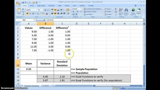Click the Percent Style icon
Image resolution: width=160 pixels, height=90 pixels.
(77, 12)
